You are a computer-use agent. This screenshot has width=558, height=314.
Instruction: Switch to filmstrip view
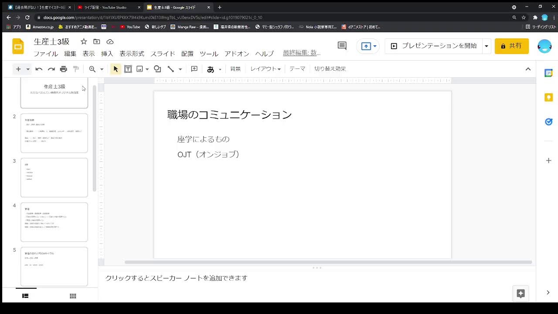[x=25, y=296]
